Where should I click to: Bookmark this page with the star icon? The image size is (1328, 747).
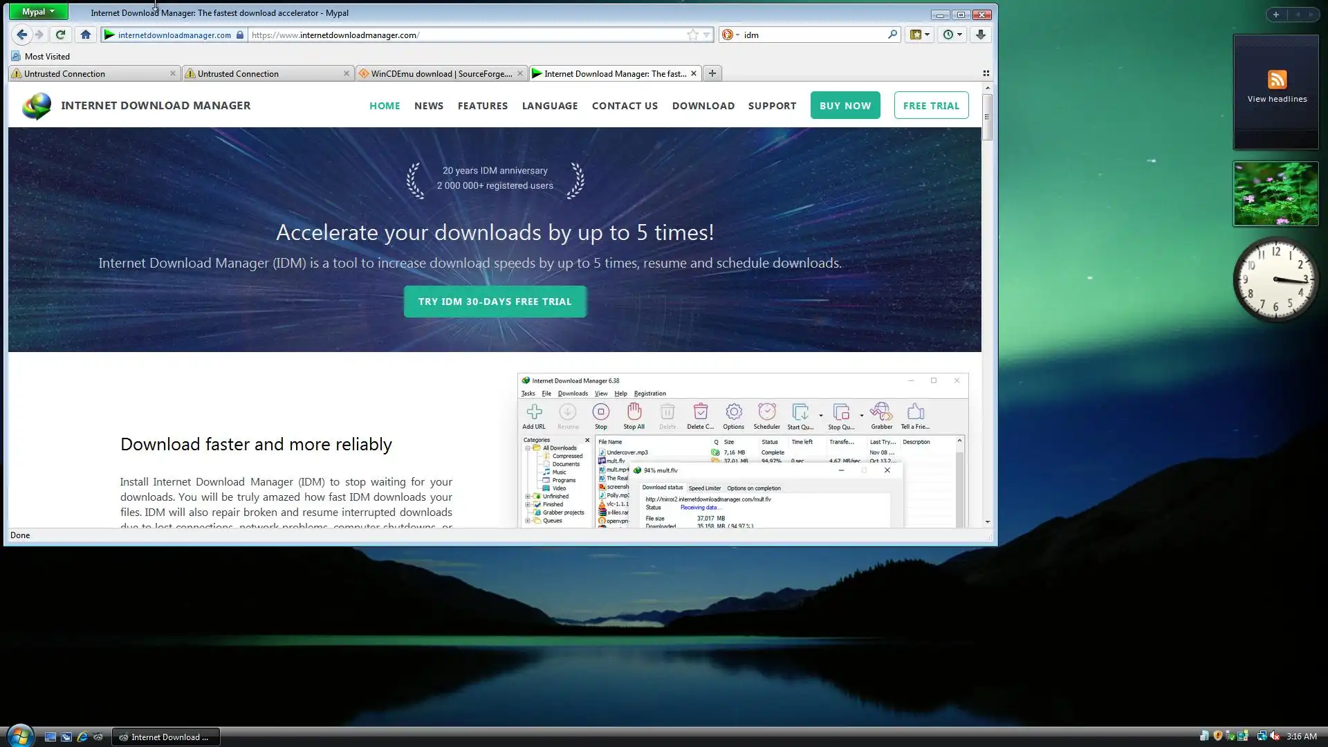pos(692,35)
